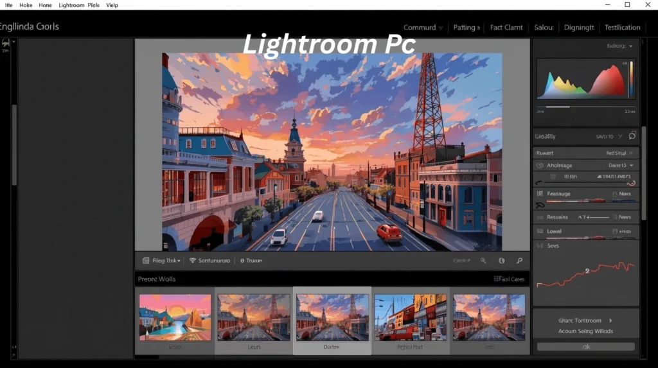Click the tool icon at top-left sidebar
Screen dimensions: 658x368
coord(5,43)
